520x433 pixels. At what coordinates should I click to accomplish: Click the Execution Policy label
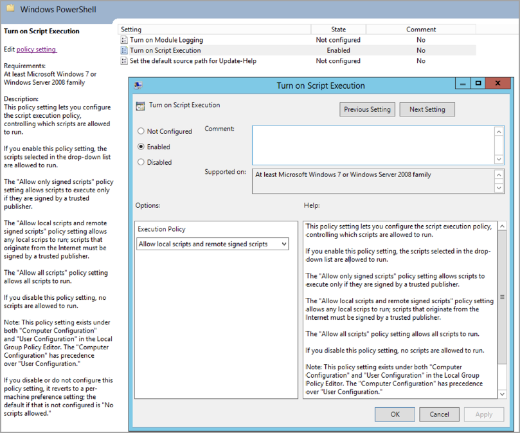pos(161,229)
